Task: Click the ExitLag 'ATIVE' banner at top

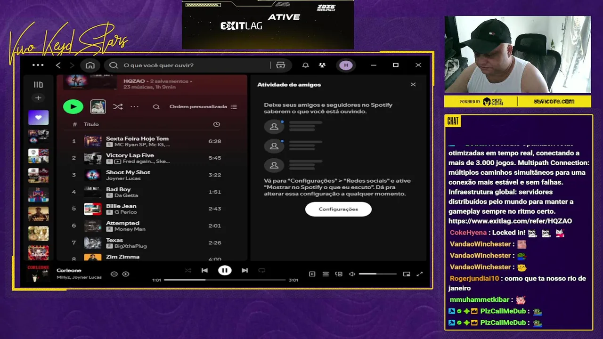Action: 268,24
